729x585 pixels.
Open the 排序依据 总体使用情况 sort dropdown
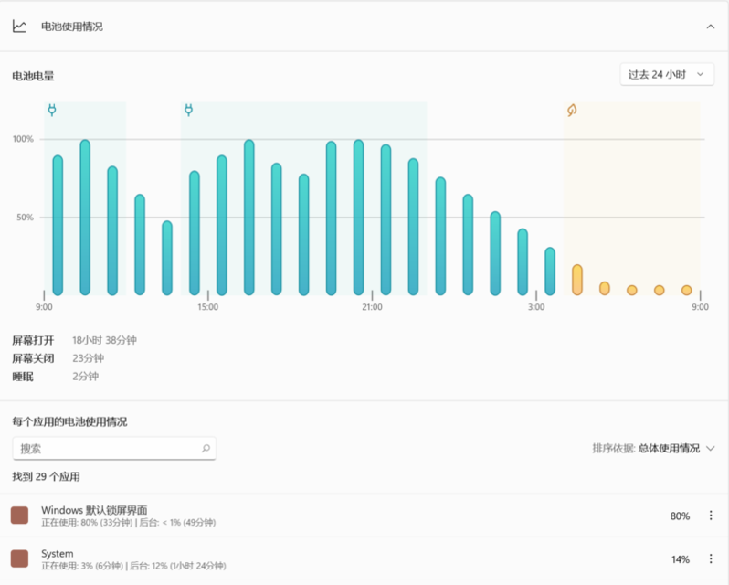(652, 448)
